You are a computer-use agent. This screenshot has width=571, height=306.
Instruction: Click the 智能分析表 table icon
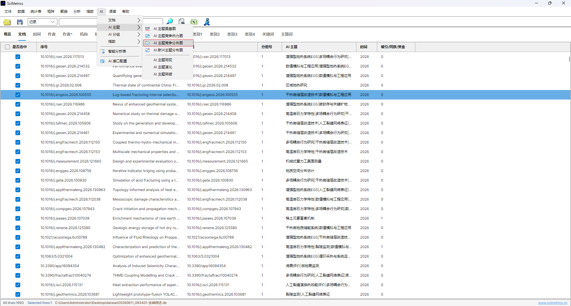coord(102,51)
